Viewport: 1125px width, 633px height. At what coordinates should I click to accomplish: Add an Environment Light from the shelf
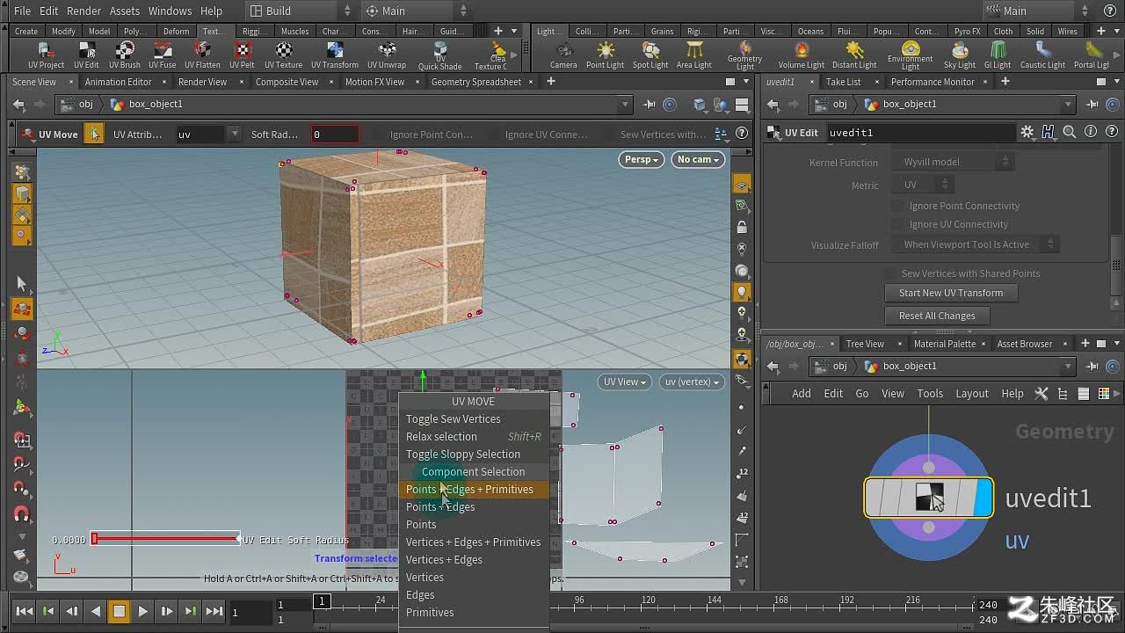911,56
